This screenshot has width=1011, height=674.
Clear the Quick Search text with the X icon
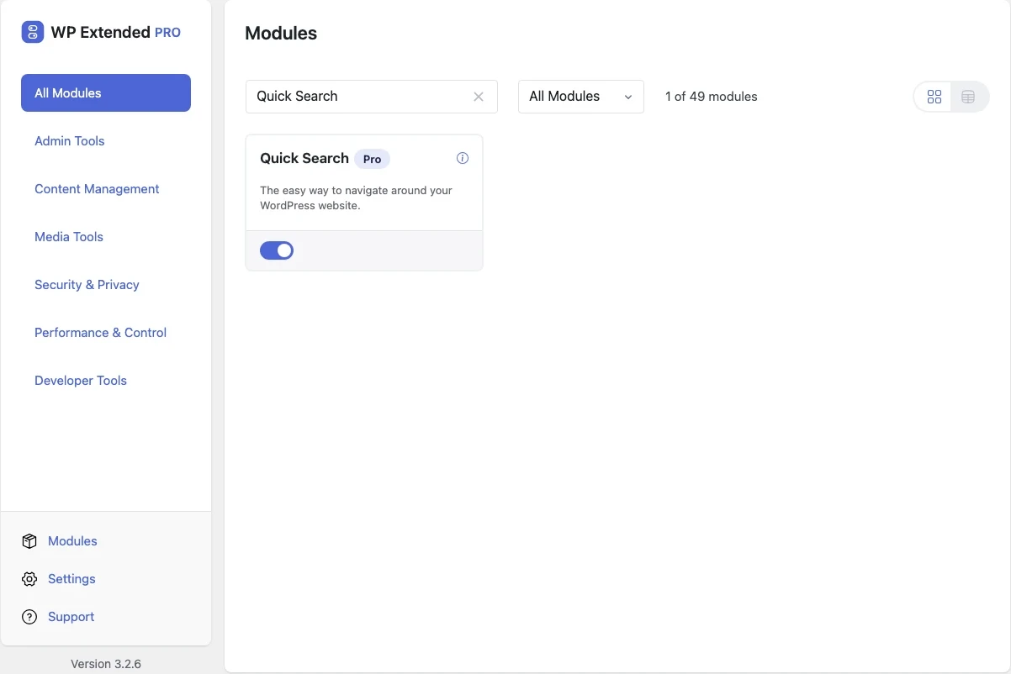(x=479, y=97)
